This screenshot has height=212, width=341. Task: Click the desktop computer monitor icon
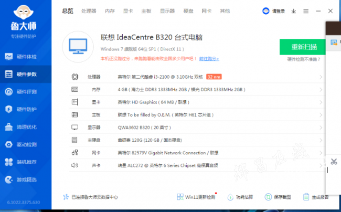point(78,47)
